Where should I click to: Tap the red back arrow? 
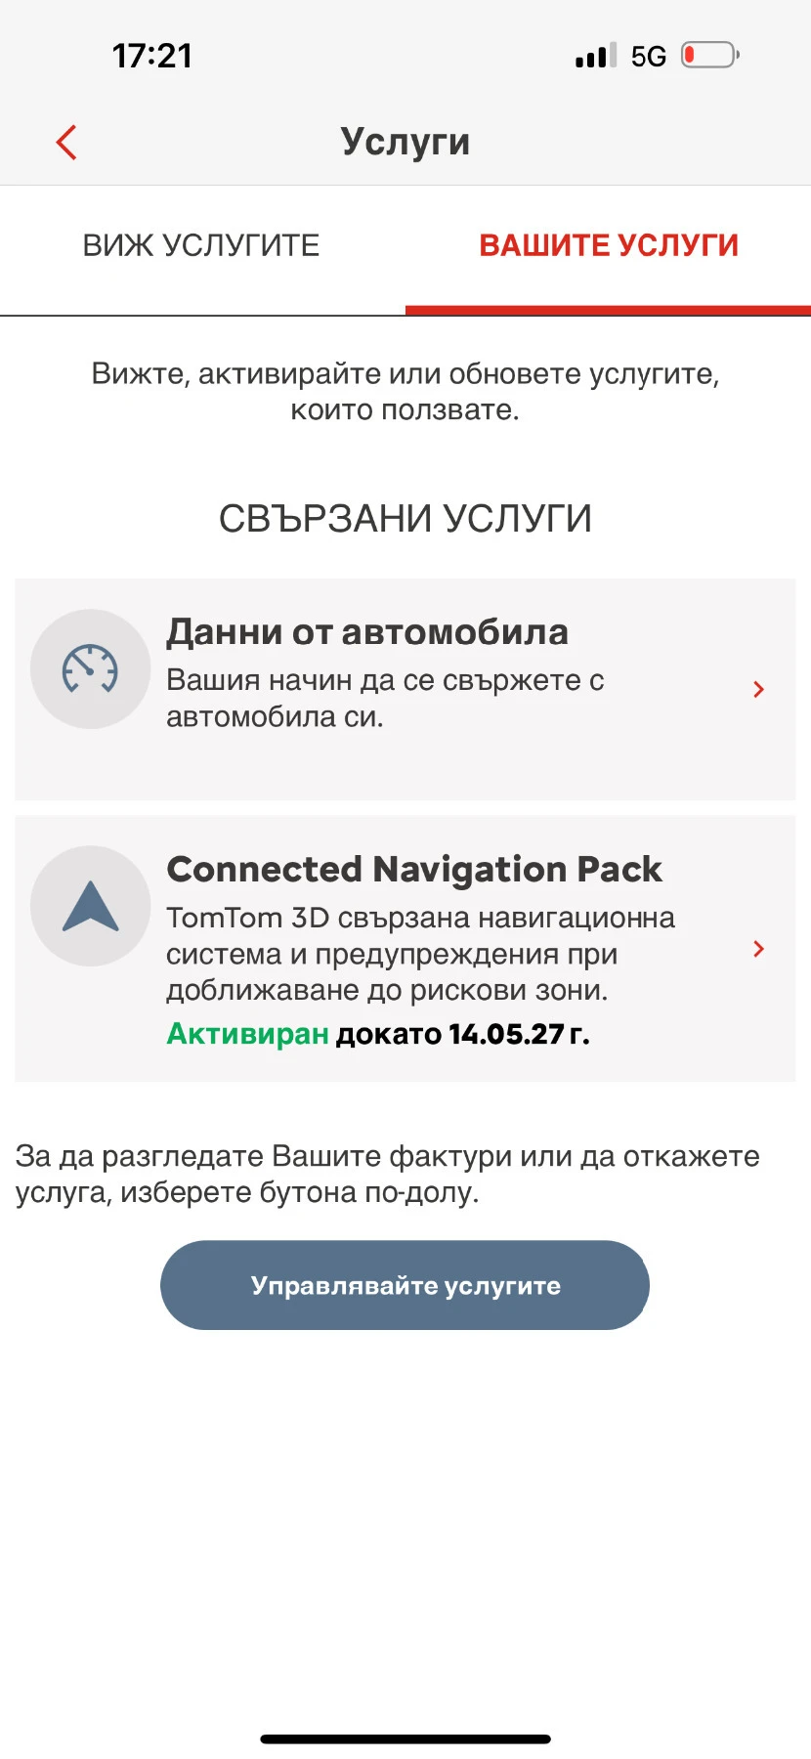(x=66, y=143)
